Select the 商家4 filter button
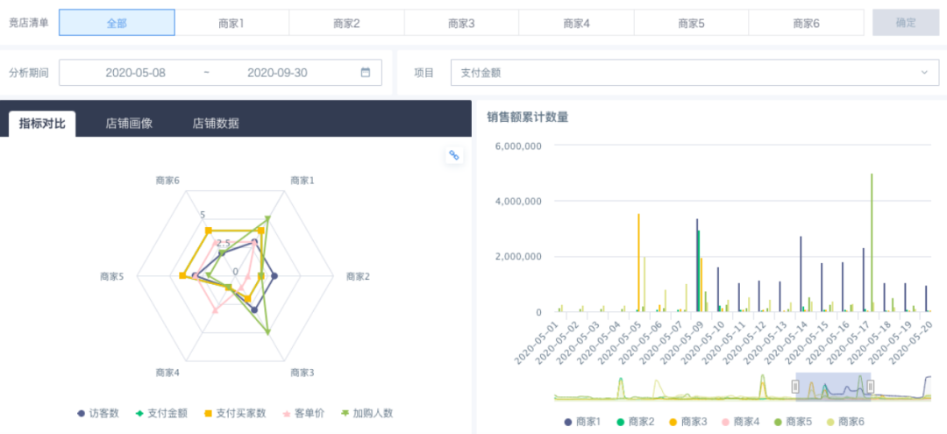This screenshot has height=434, width=947. (x=576, y=23)
